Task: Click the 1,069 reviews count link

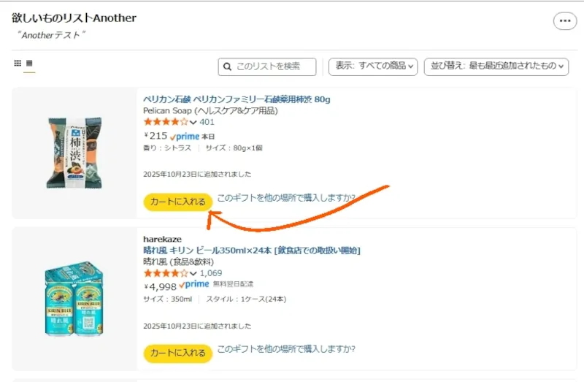Action: (211, 273)
